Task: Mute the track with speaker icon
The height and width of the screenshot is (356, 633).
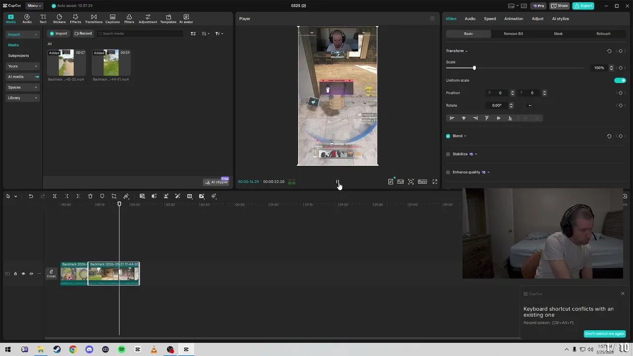Action: (31, 273)
